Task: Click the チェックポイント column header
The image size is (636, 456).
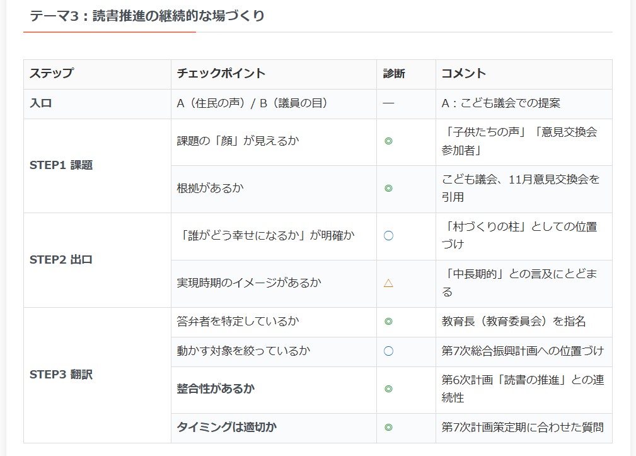Action: [x=221, y=74]
